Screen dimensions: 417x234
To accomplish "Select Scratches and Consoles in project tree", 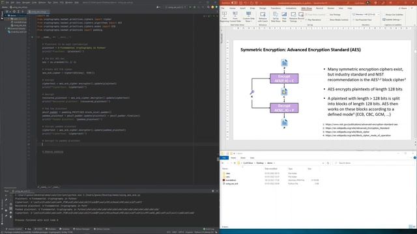I will (18, 32).
